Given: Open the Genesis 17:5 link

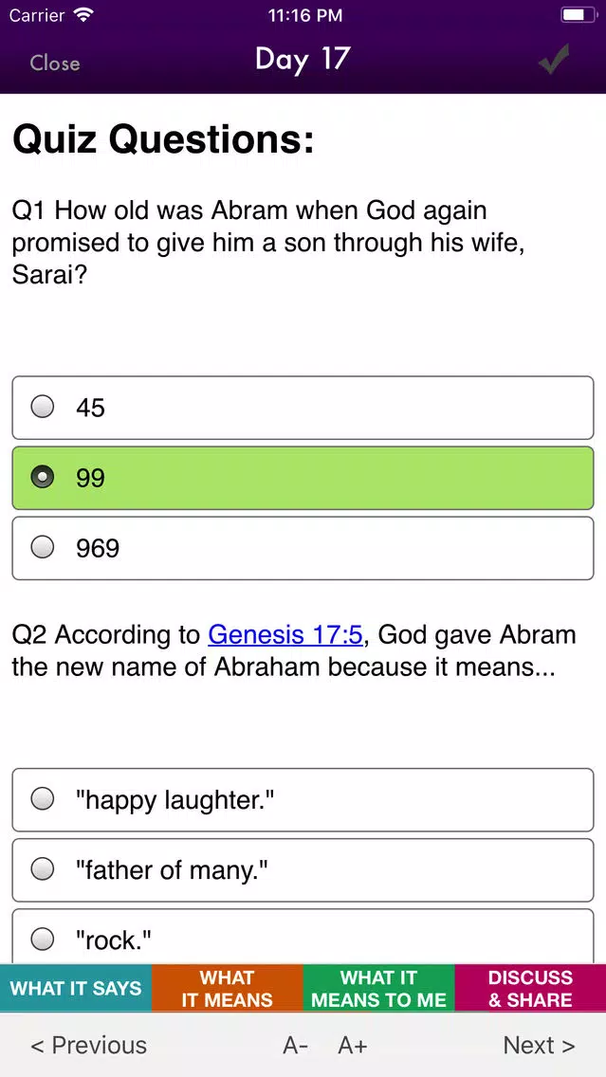Looking at the screenshot, I should [285, 634].
